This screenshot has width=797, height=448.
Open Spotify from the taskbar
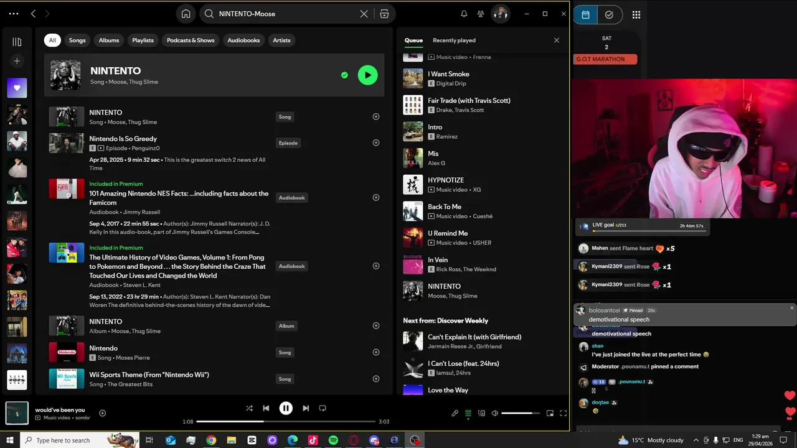[x=333, y=440]
